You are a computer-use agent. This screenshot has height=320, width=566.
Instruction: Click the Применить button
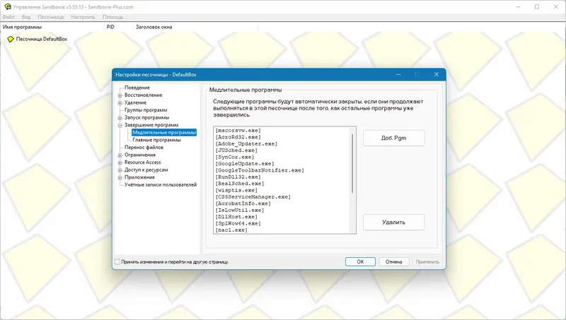tap(427, 261)
